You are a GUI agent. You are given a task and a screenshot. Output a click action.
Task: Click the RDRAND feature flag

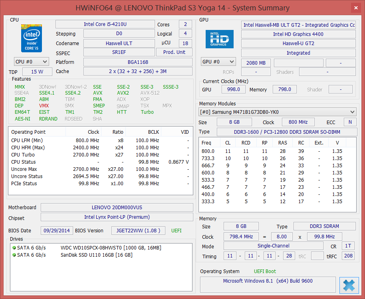pyautogui.click(x=48, y=119)
